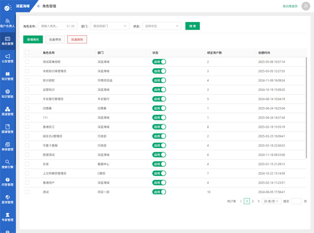314x233 pixels.
Task: Toggle the status switch for 测试菜单授权
Action: tap(159, 62)
